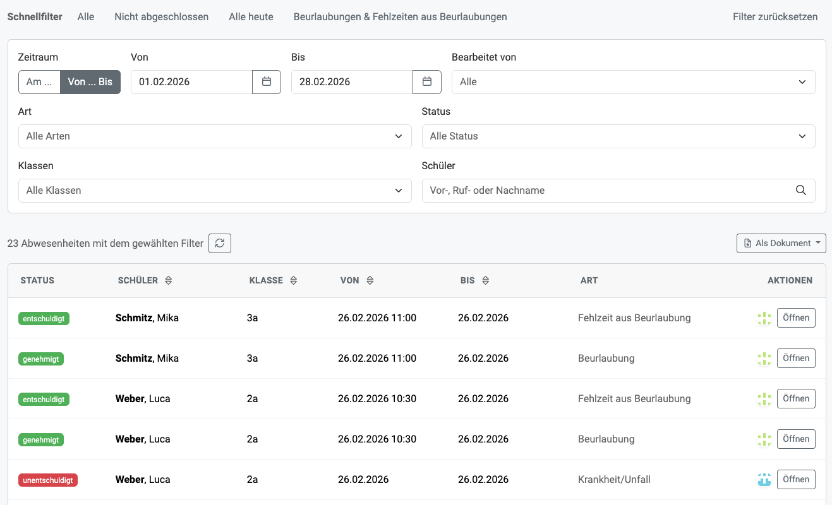Sort table by Von column
The height and width of the screenshot is (505, 832).
click(370, 281)
